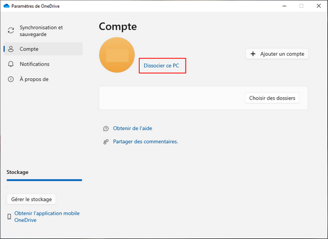This screenshot has height=239, width=328.
Task: Click the plus icon on Ajouter un compte
Action: tap(253, 54)
